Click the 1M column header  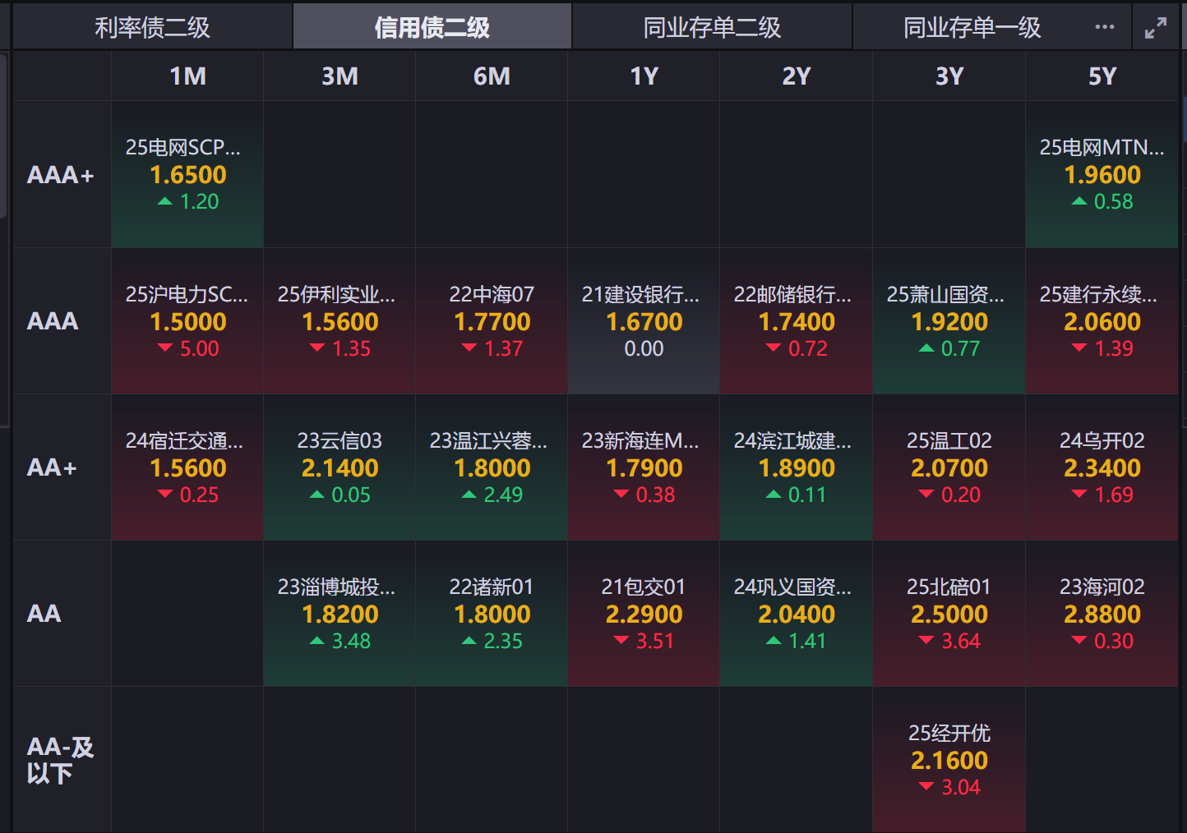pos(187,76)
